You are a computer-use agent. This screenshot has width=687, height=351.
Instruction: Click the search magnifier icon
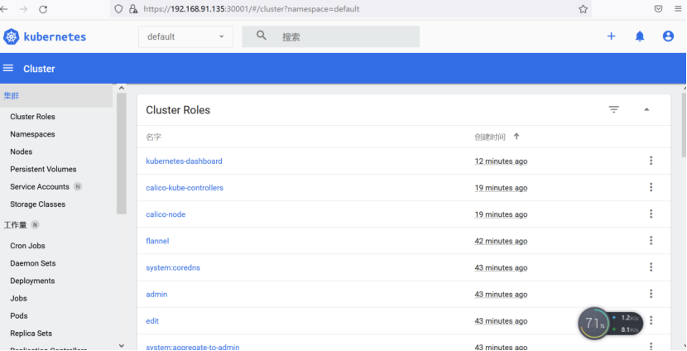262,36
